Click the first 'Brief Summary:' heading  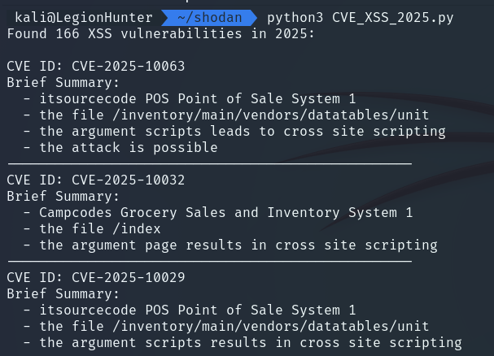tap(63, 82)
